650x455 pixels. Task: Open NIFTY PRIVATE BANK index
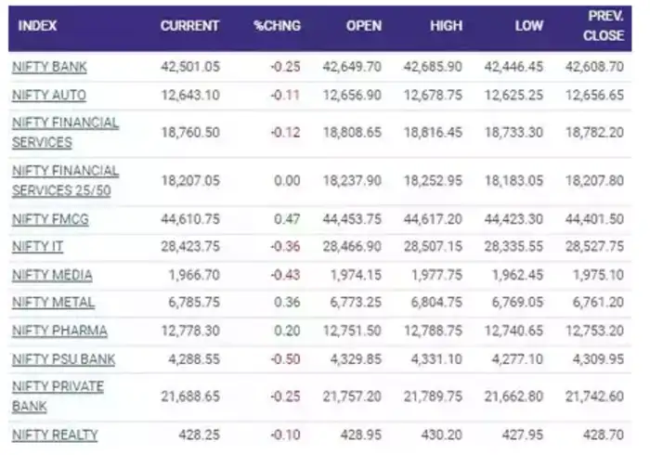pos(58,396)
